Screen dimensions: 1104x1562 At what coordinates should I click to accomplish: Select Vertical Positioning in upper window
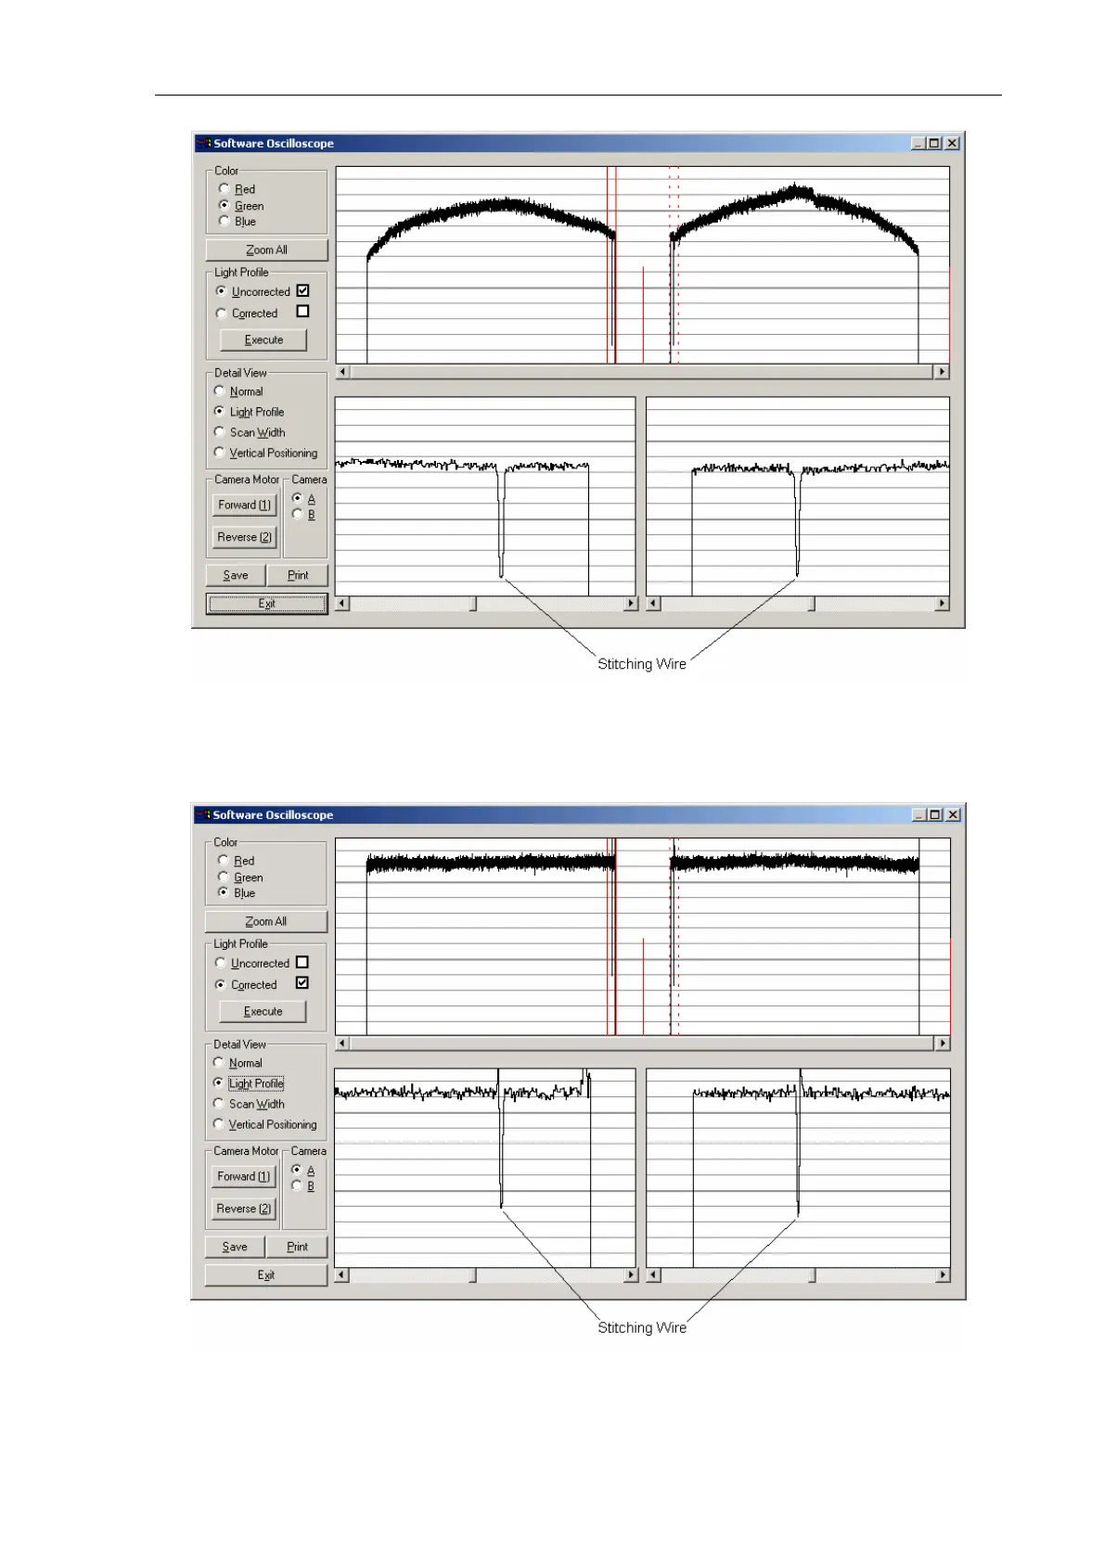(x=219, y=453)
